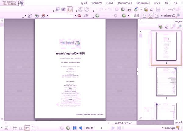Viewport: 183px width, 131px height.
Task: Expand the Undo history dropdown
Action: 105,9
